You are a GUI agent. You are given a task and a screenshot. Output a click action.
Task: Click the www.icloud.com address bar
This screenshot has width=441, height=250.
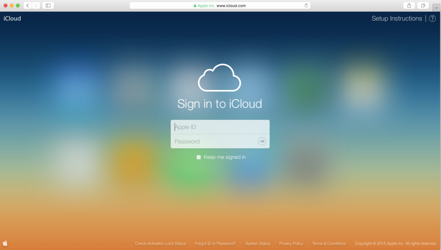click(220, 6)
